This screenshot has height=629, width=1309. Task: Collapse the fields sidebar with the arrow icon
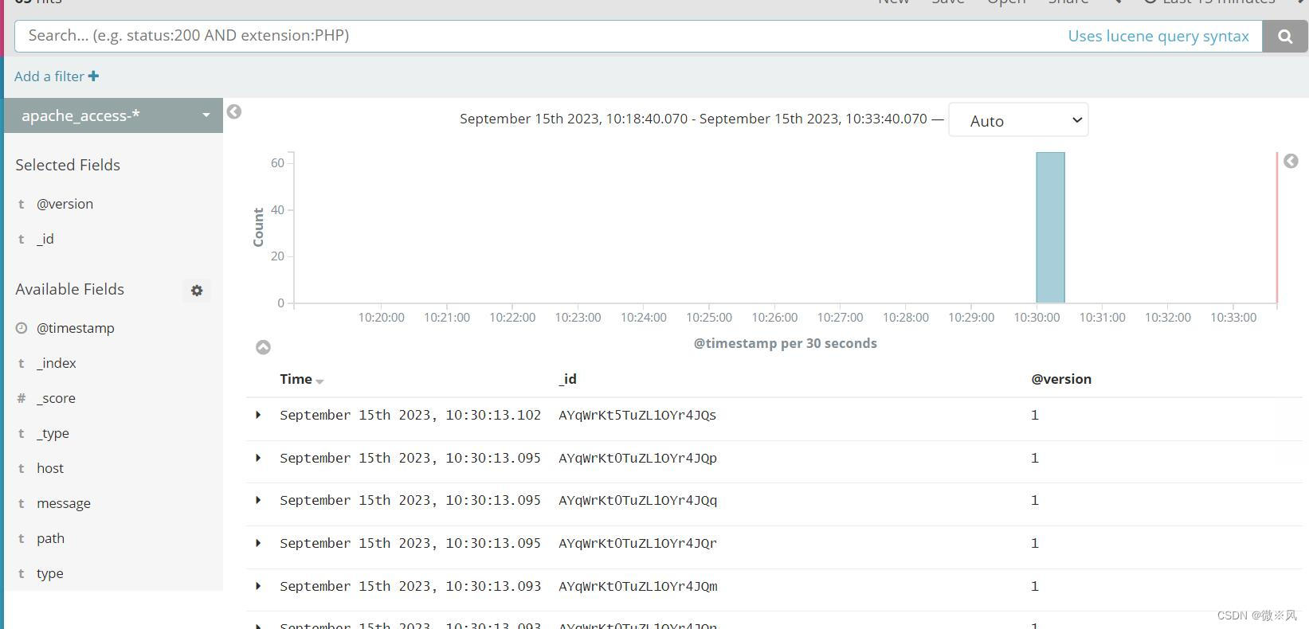[233, 111]
